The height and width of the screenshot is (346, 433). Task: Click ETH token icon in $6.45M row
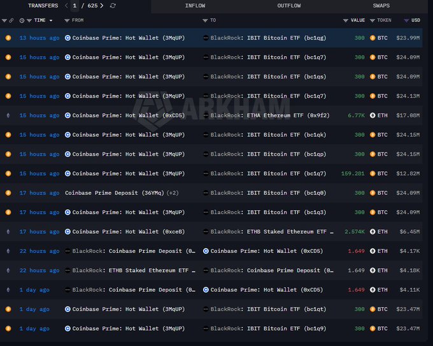[373, 231]
